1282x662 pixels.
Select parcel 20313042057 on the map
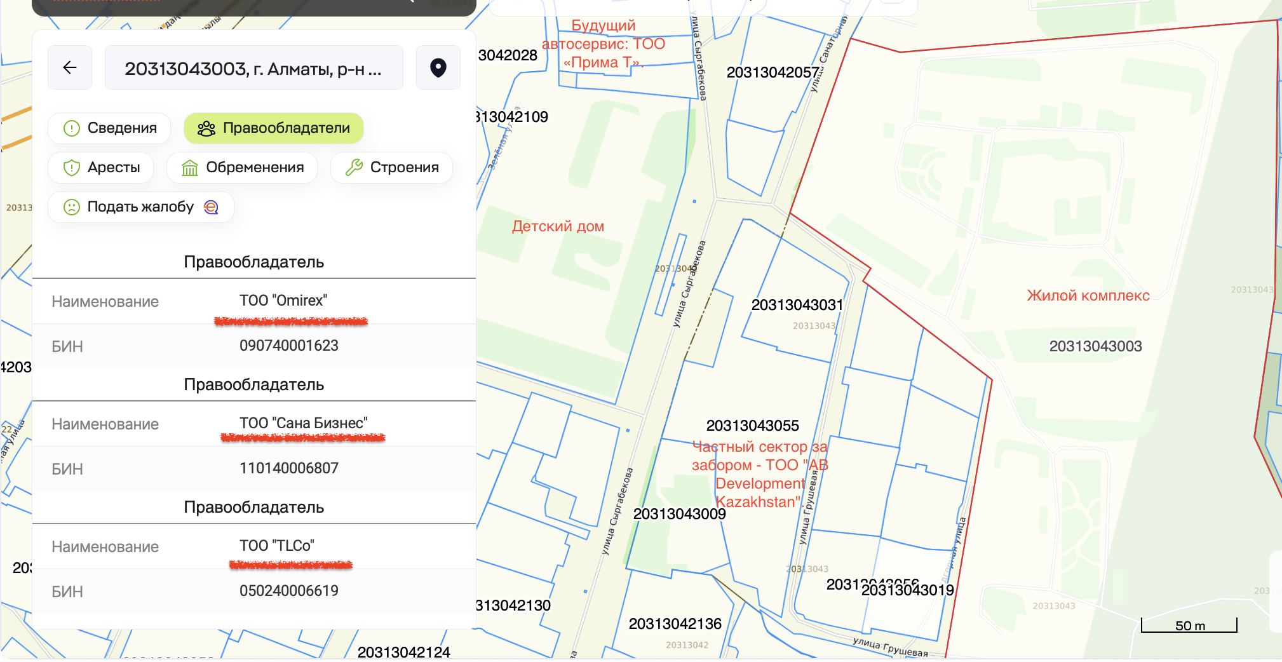click(772, 72)
